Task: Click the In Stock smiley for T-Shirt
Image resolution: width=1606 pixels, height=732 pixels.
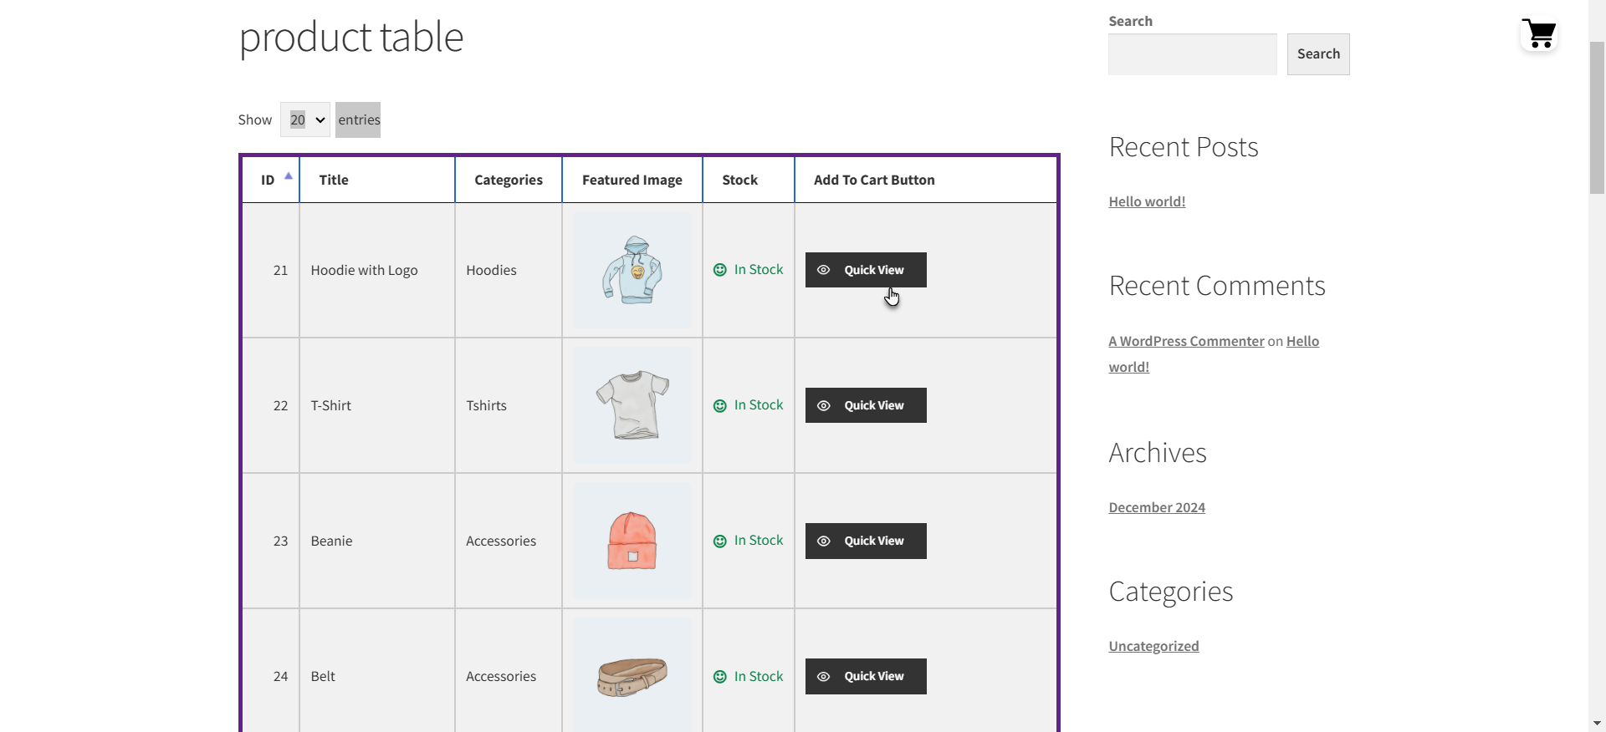Action: click(719, 406)
